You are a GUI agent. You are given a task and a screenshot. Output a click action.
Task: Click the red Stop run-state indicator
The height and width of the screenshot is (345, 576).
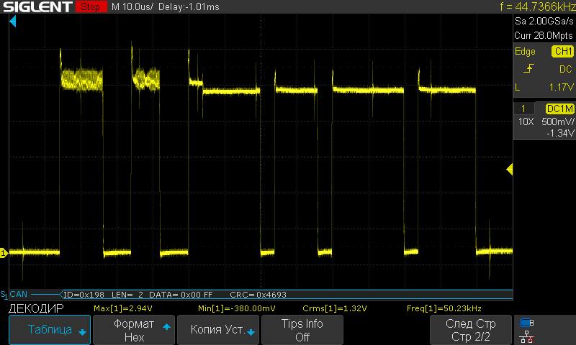91,6
